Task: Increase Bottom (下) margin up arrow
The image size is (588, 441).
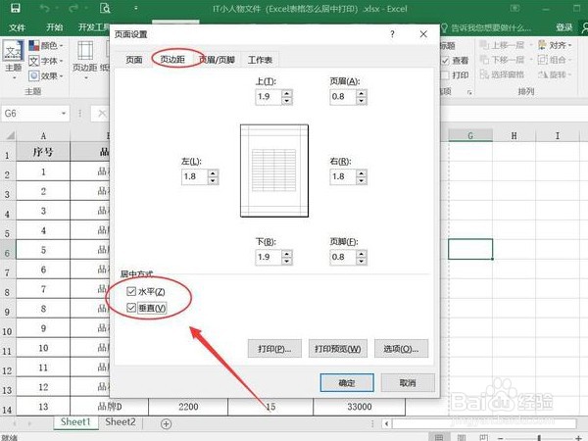Action: point(286,254)
